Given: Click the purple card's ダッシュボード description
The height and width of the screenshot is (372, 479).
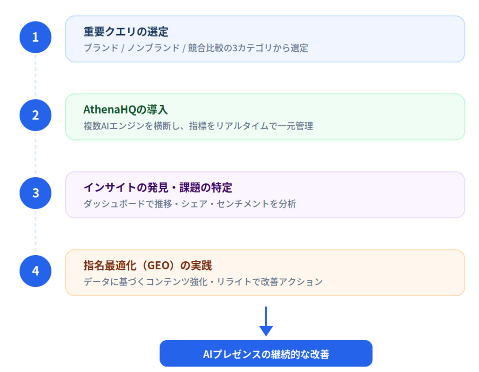Looking at the screenshot, I should pyautogui.click(x=189, y=204).
